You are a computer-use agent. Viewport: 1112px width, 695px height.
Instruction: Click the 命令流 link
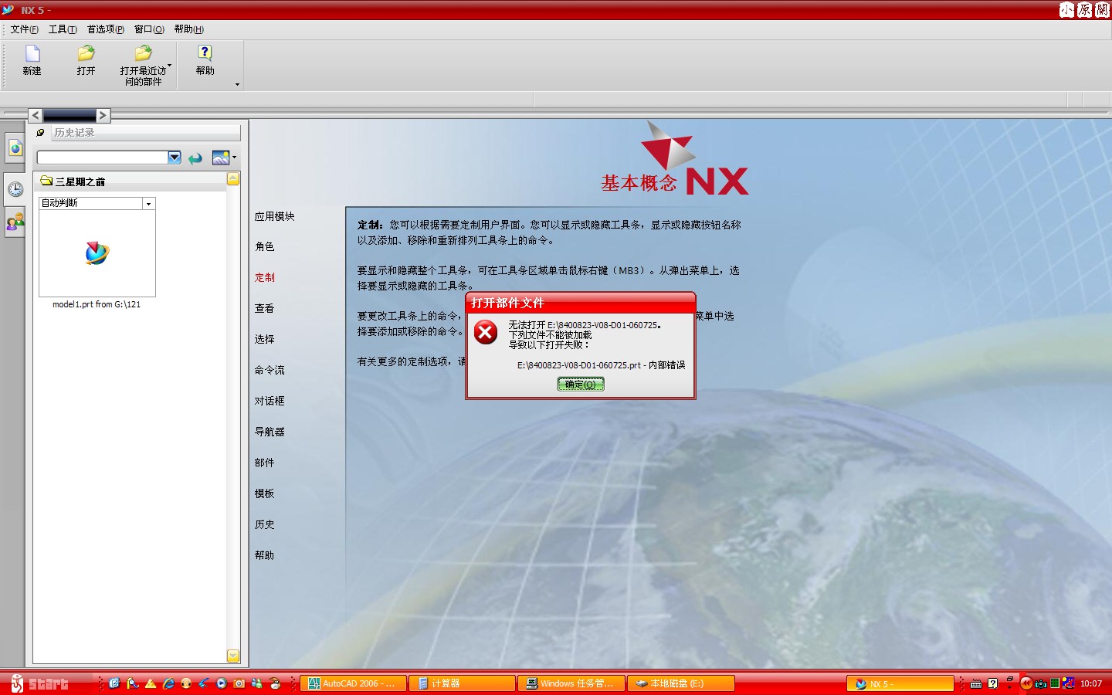pos(270,371)
